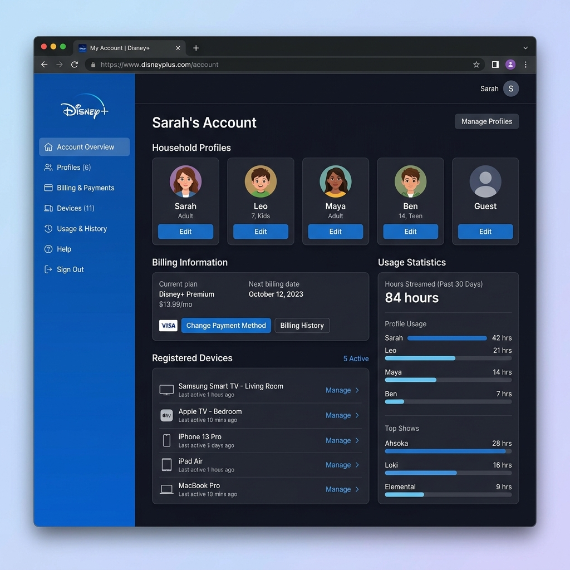This screenshot has height=570, width=570.
Task: Click the Disney+ logo in the sidebar
Action: coord(84,109)
